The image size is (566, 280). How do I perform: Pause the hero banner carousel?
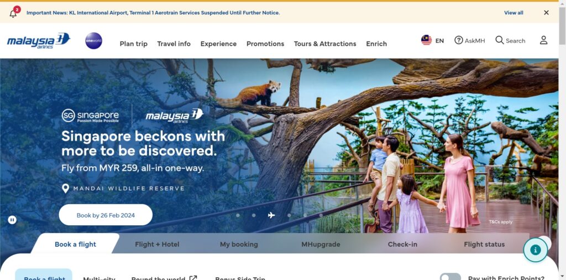12,220
